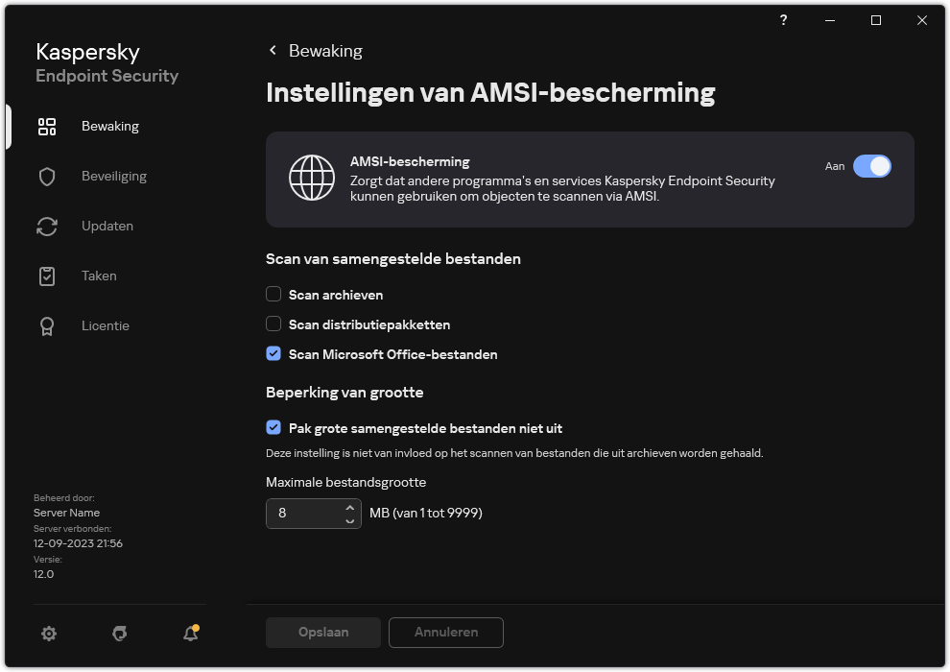Open Updaten from the sidebar

click(x=107, y=226)
